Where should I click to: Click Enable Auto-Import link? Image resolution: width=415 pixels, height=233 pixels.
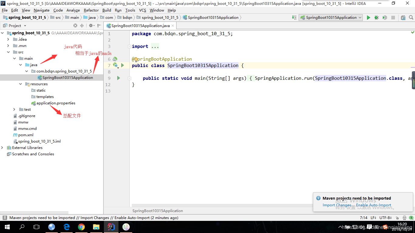[374, 205]
